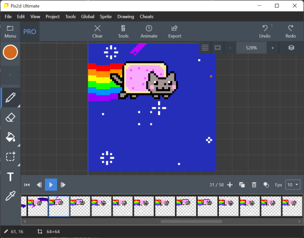304x238 pixels.
Task: Select the Eraser tool
Action: [x=10, y=117]
